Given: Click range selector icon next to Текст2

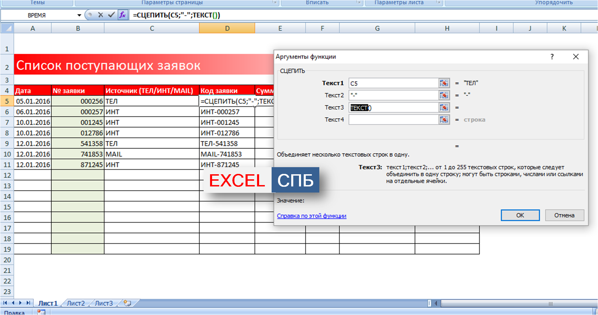Looking at the screenshot, I should pyautogui.click(x=444, y=95).
